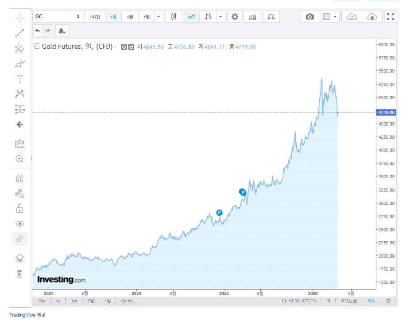Image resolution: width=406 pixels, height=325 pixels.
Task: Set range to 1일 in bottom bar
Action: click(x=108, y=301)
